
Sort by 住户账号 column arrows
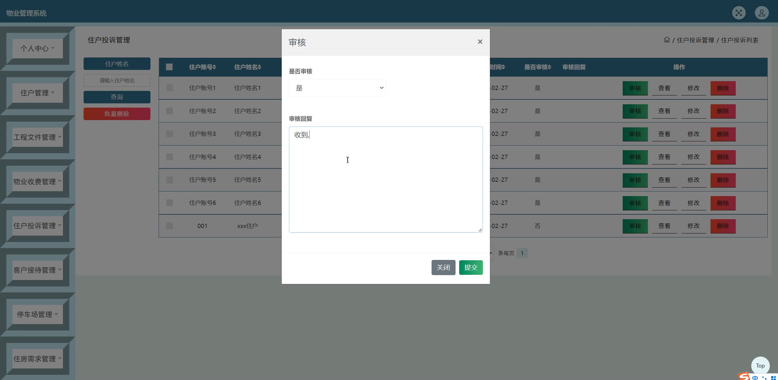[214, 67]
